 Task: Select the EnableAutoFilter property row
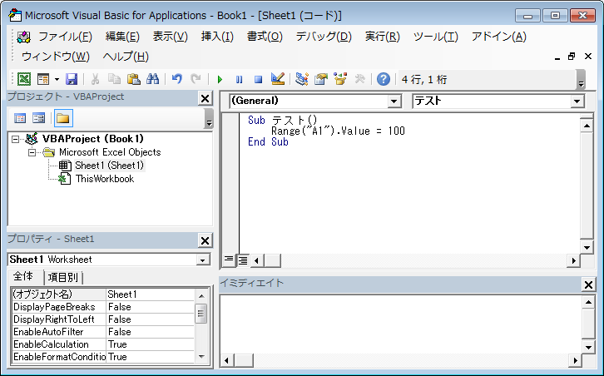tap(103, 332)
